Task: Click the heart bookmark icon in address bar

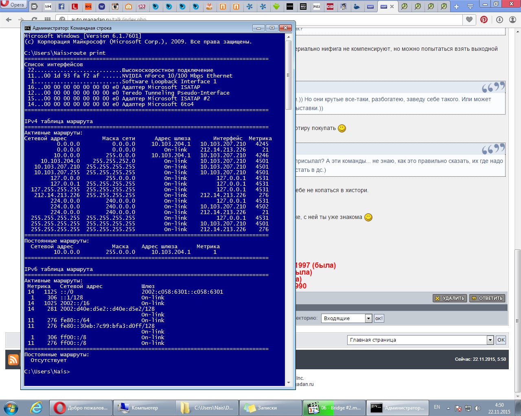Action: [469, 19]
